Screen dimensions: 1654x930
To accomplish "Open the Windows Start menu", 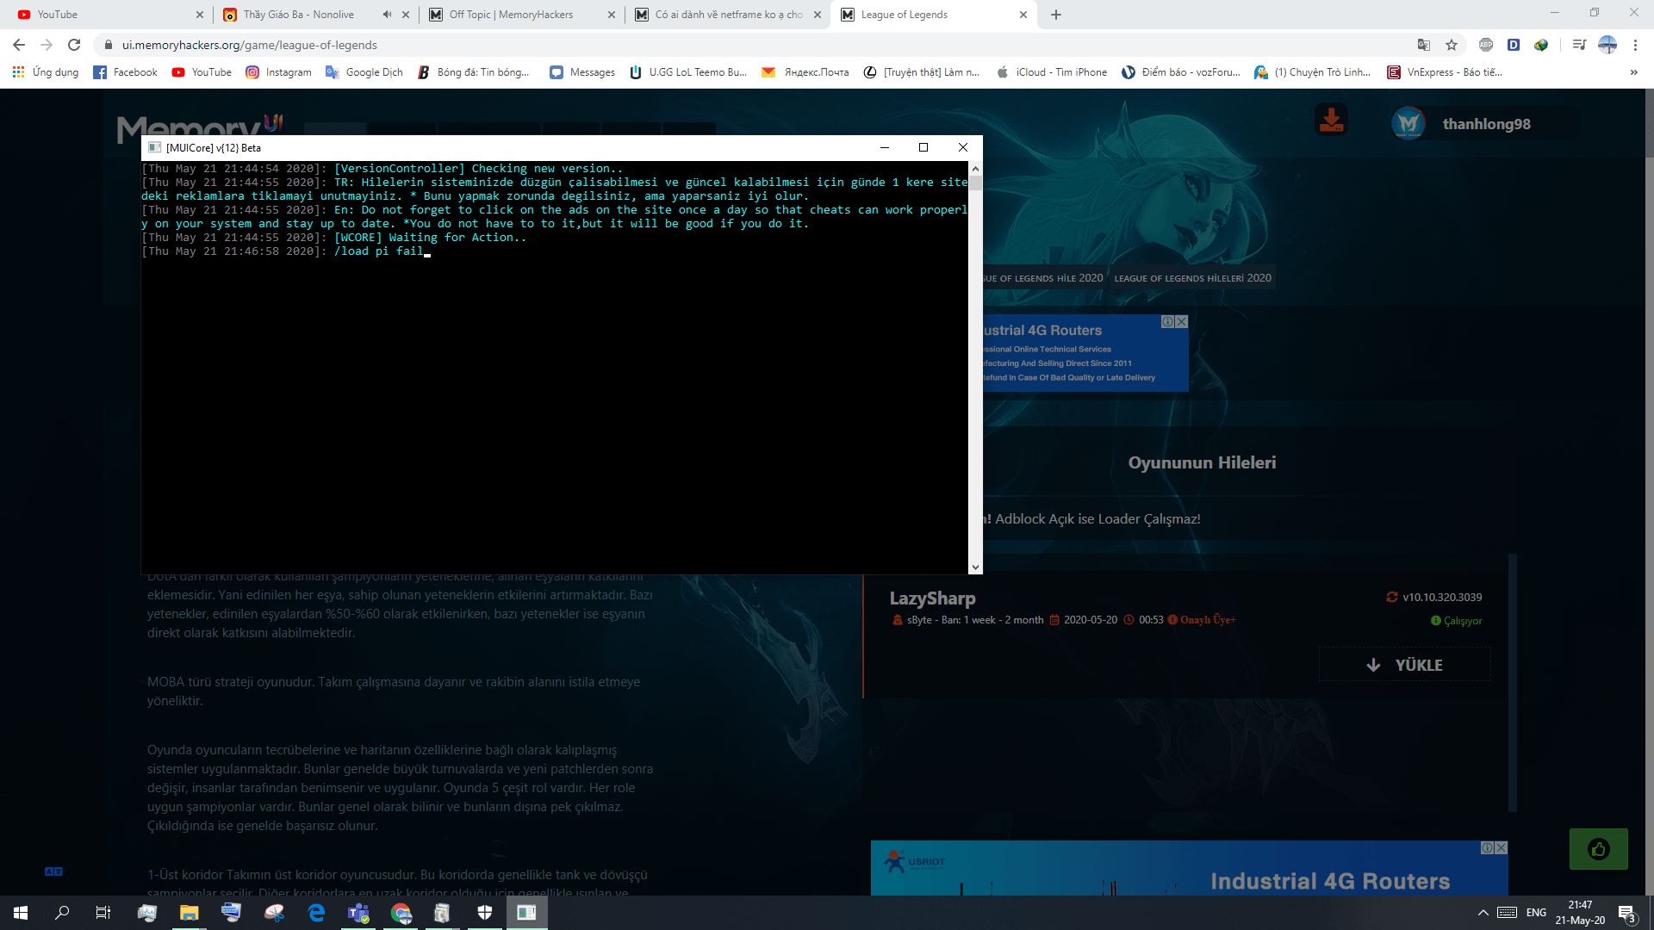I will tap(21, 913).
